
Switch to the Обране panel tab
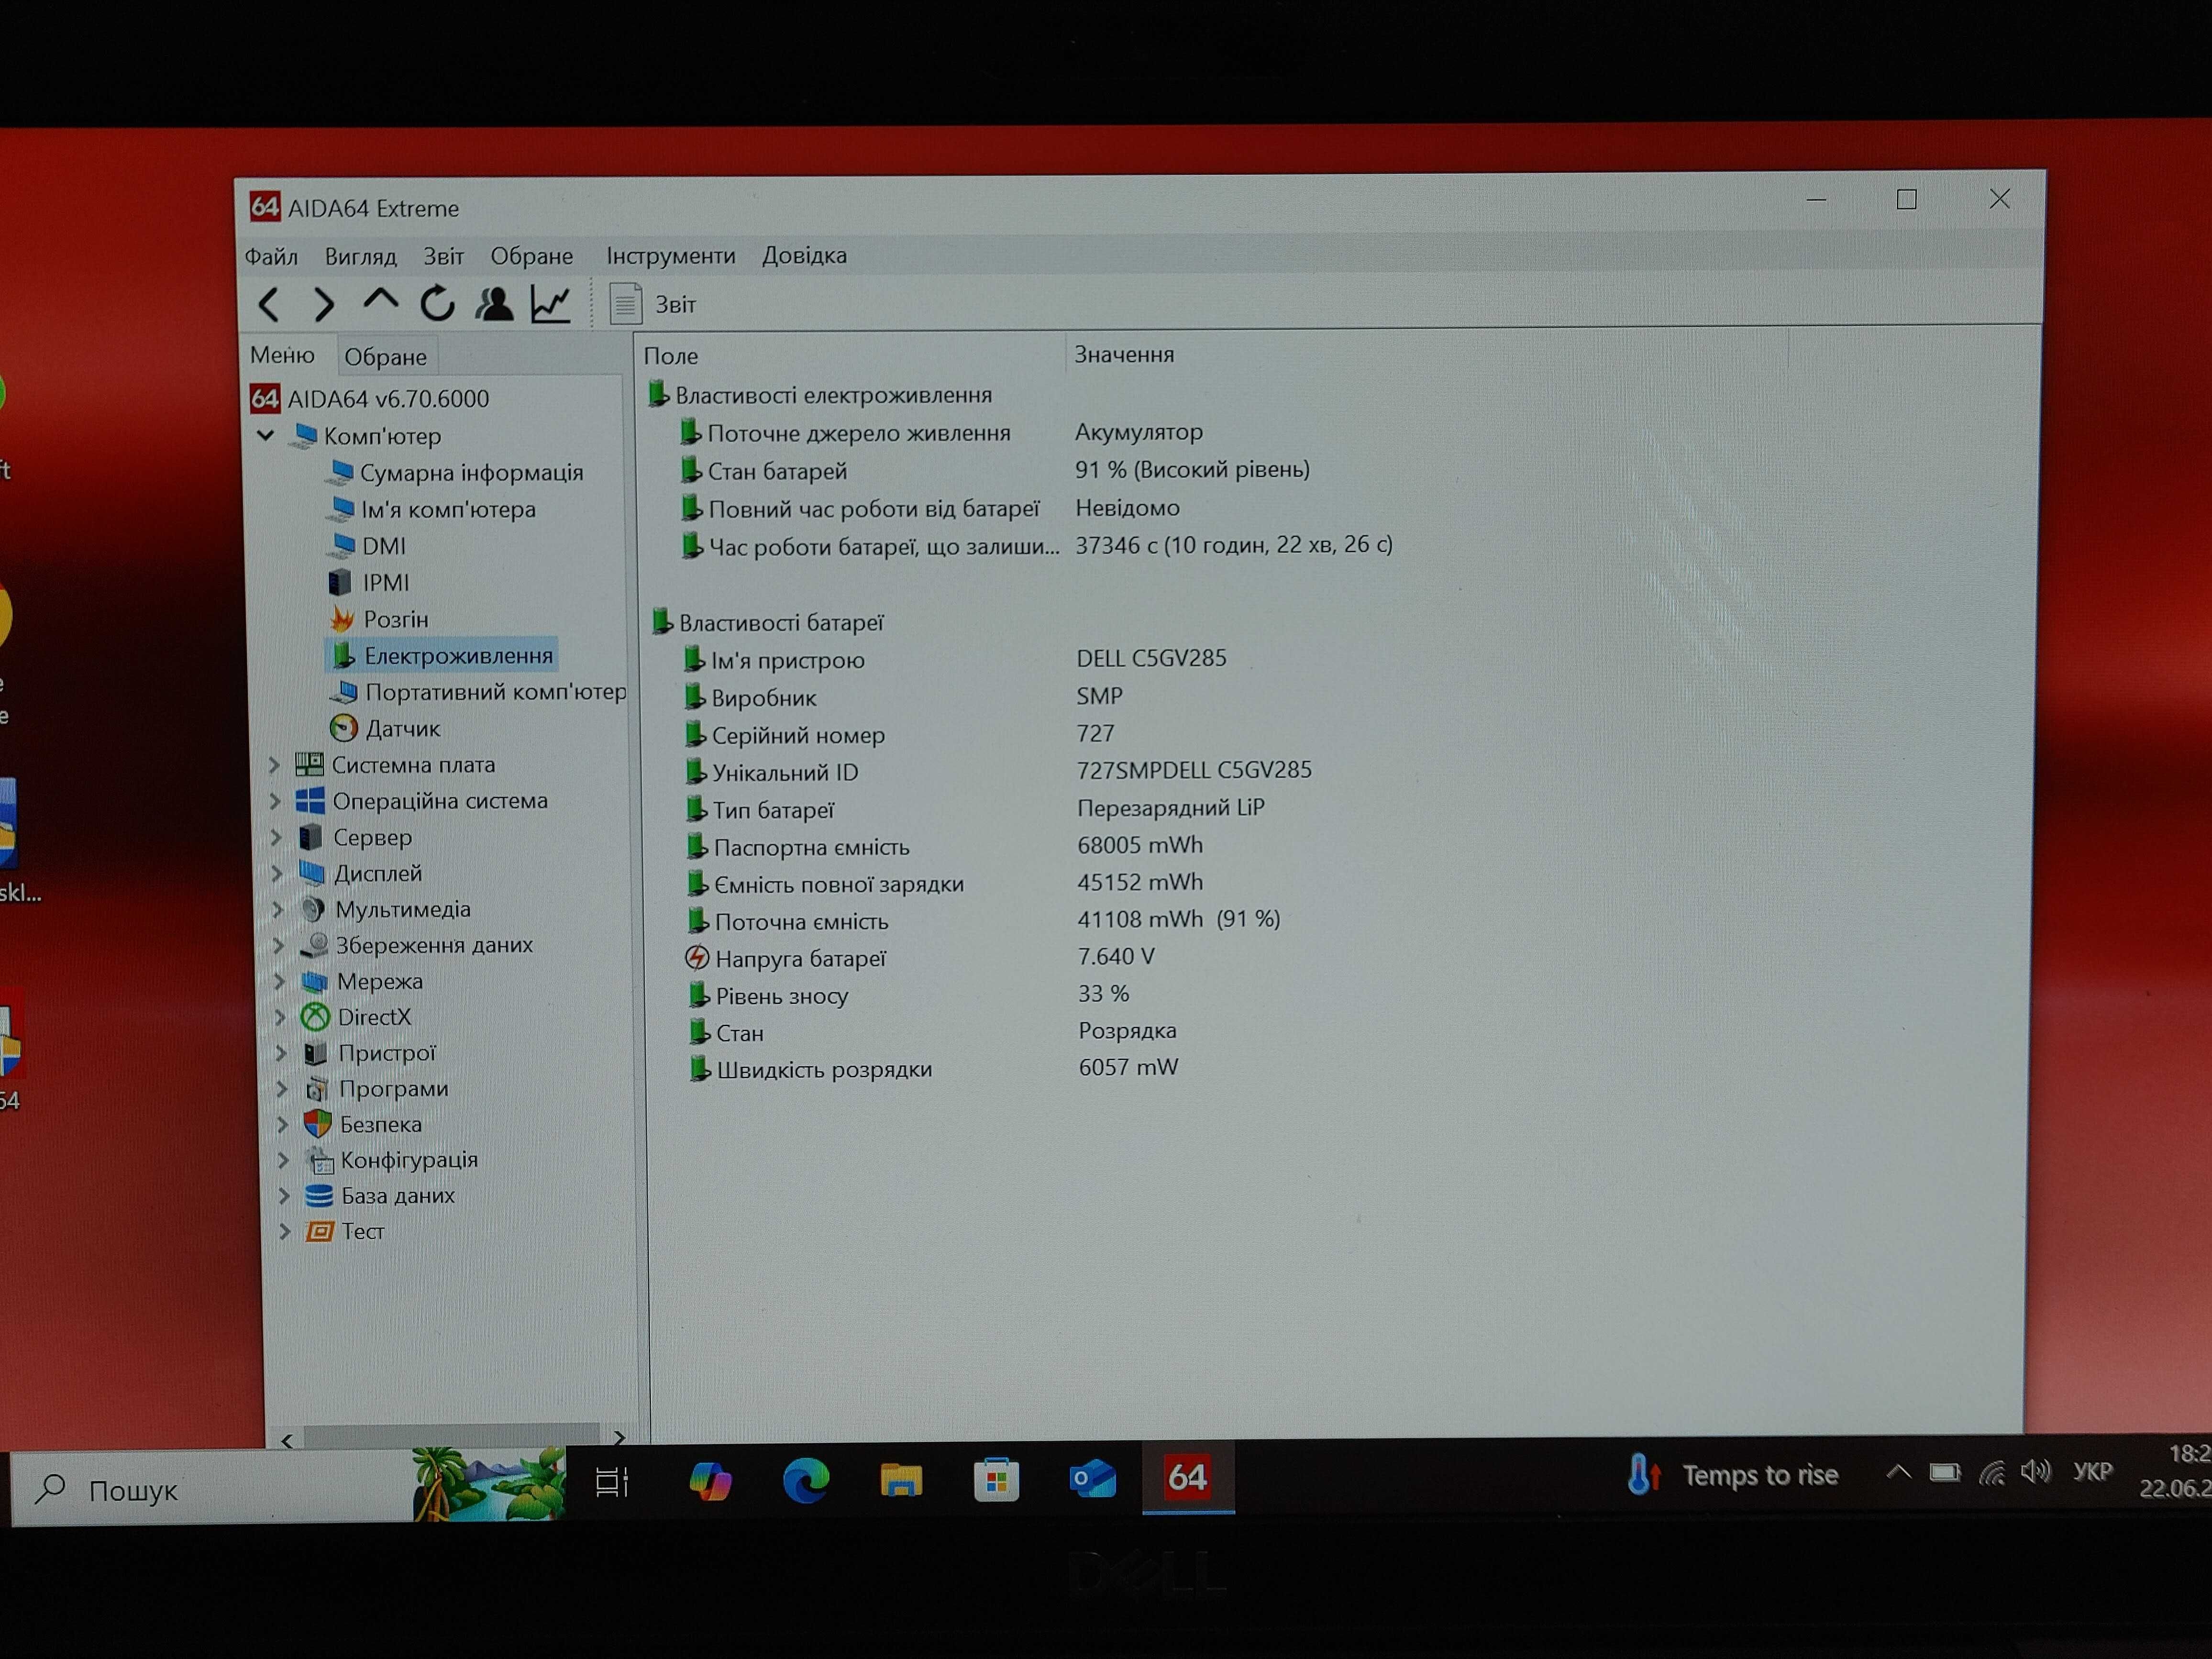[386, 357]
